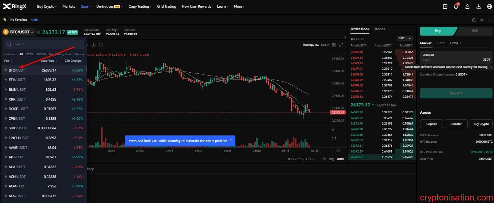Open the globe language selector
The width and height of the screenshot is (494, 203).
pos(489,7)
